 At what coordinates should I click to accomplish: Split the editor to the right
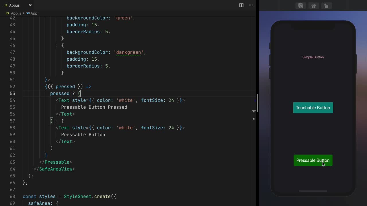point(241,5)
